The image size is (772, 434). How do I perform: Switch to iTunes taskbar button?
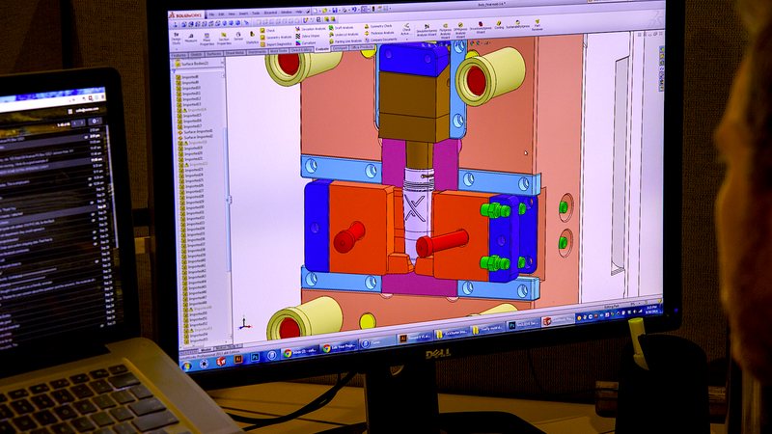(376, 342)
